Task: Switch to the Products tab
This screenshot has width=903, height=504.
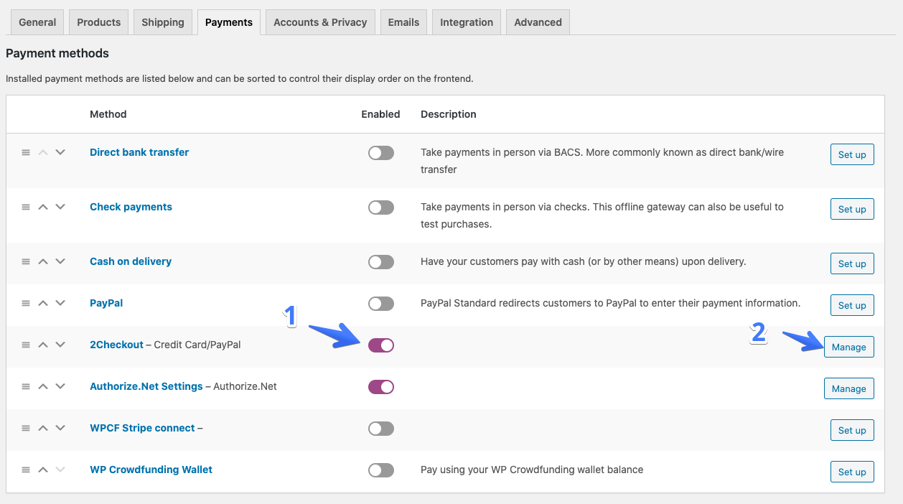Action: coord(99,22)
